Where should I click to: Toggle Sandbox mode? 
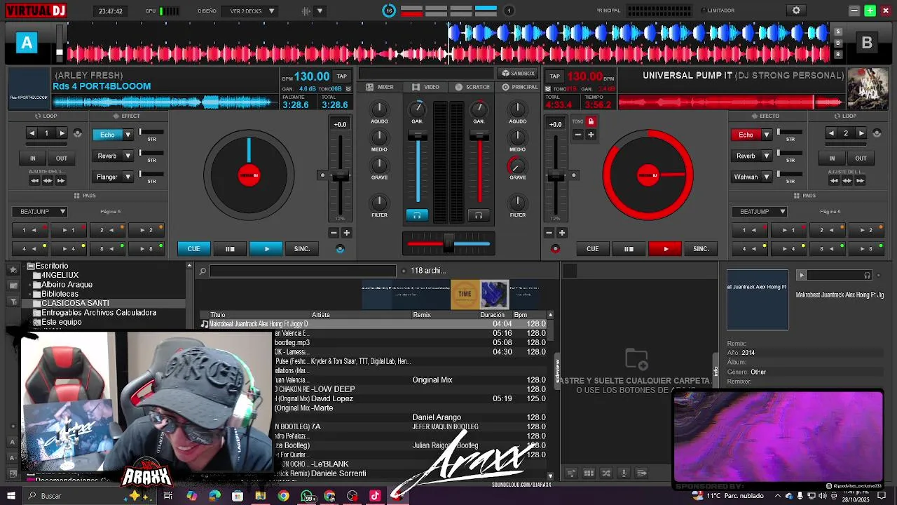click(519, 74)
